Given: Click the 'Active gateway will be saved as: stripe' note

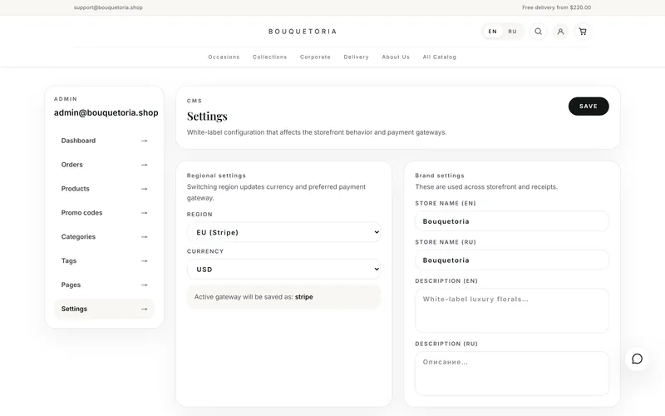Looking at the screenshot, I should (x=283, y=297).
